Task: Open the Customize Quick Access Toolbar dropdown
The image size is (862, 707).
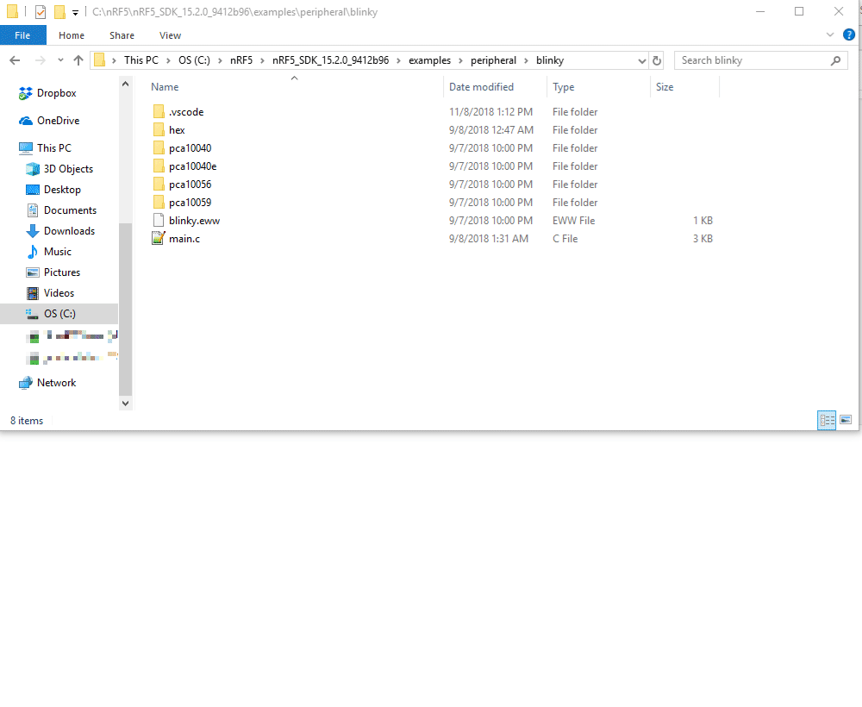Action: pos(75,13)
